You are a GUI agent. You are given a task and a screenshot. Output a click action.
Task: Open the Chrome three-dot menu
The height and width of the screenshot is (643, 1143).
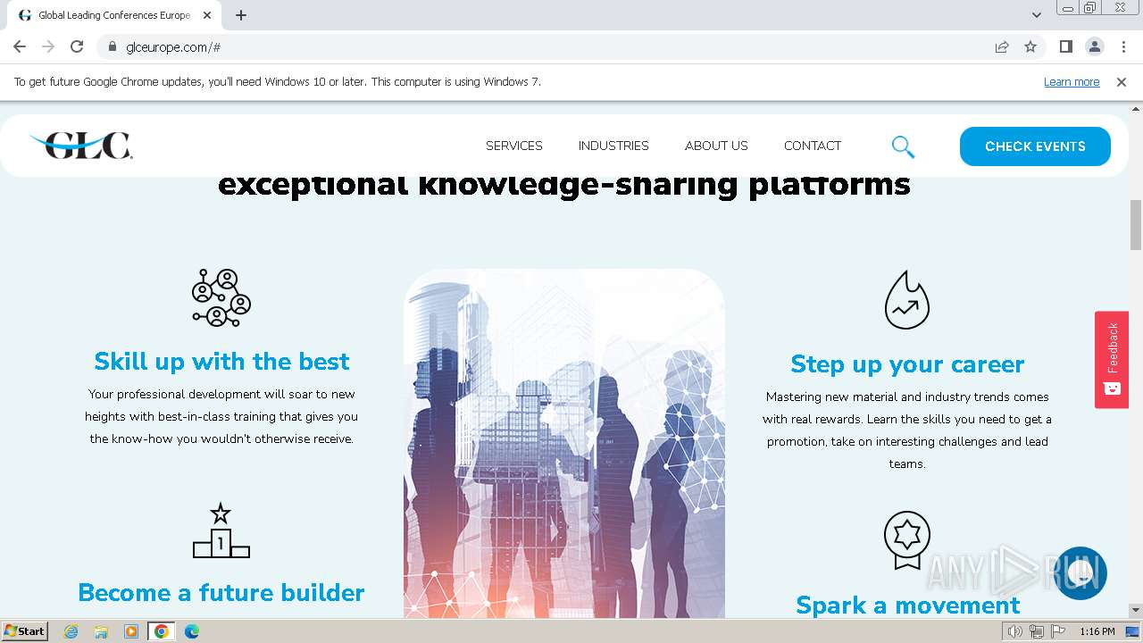1123,46
